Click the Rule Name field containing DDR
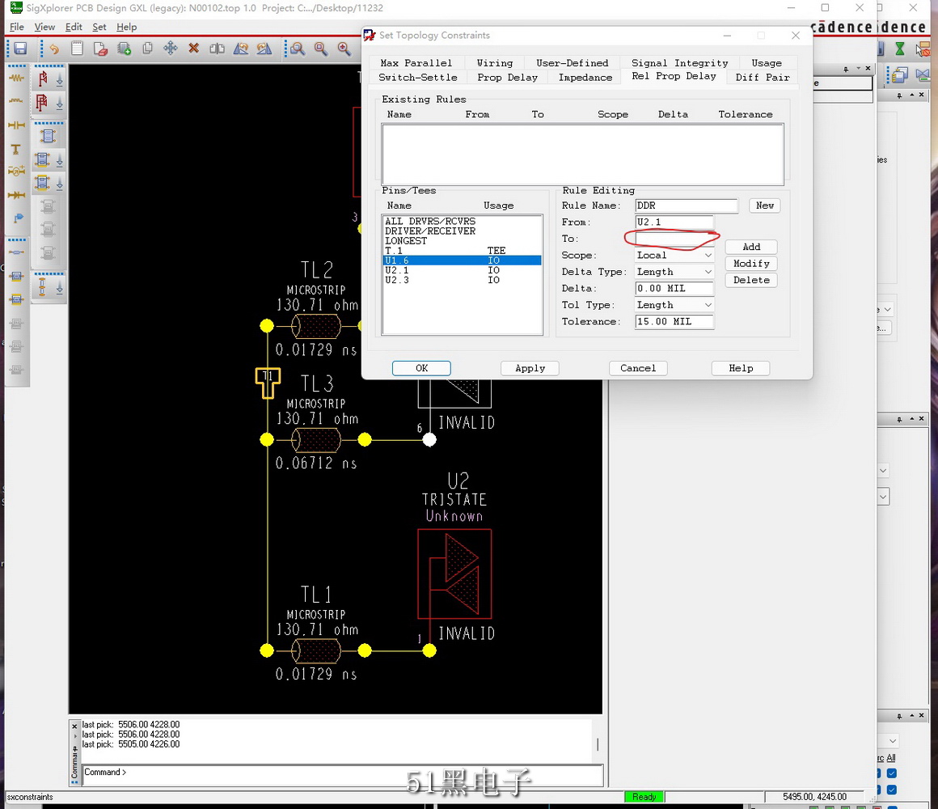 pyautogui.click(x=687, y=205)
